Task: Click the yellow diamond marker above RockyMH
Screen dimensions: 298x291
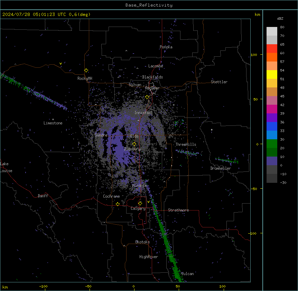Action: coord(86,71)
